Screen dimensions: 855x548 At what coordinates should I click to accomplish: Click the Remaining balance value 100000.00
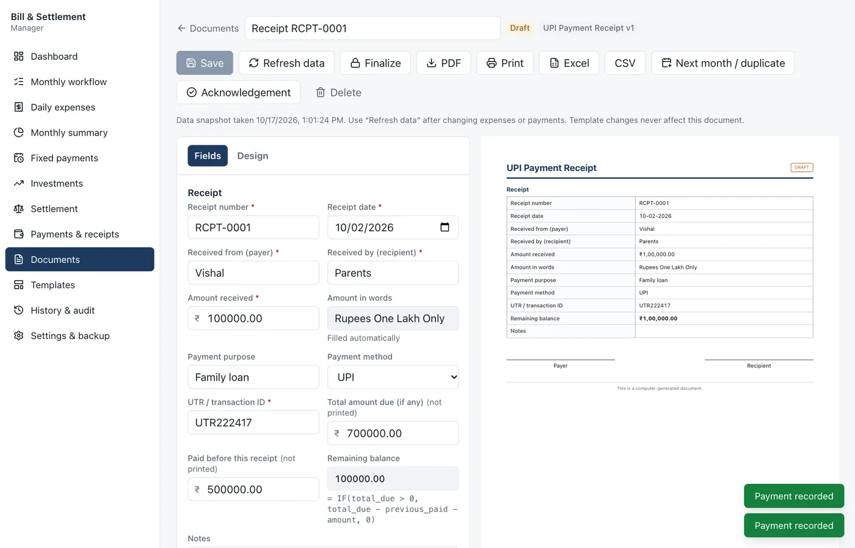pos(393,478)
